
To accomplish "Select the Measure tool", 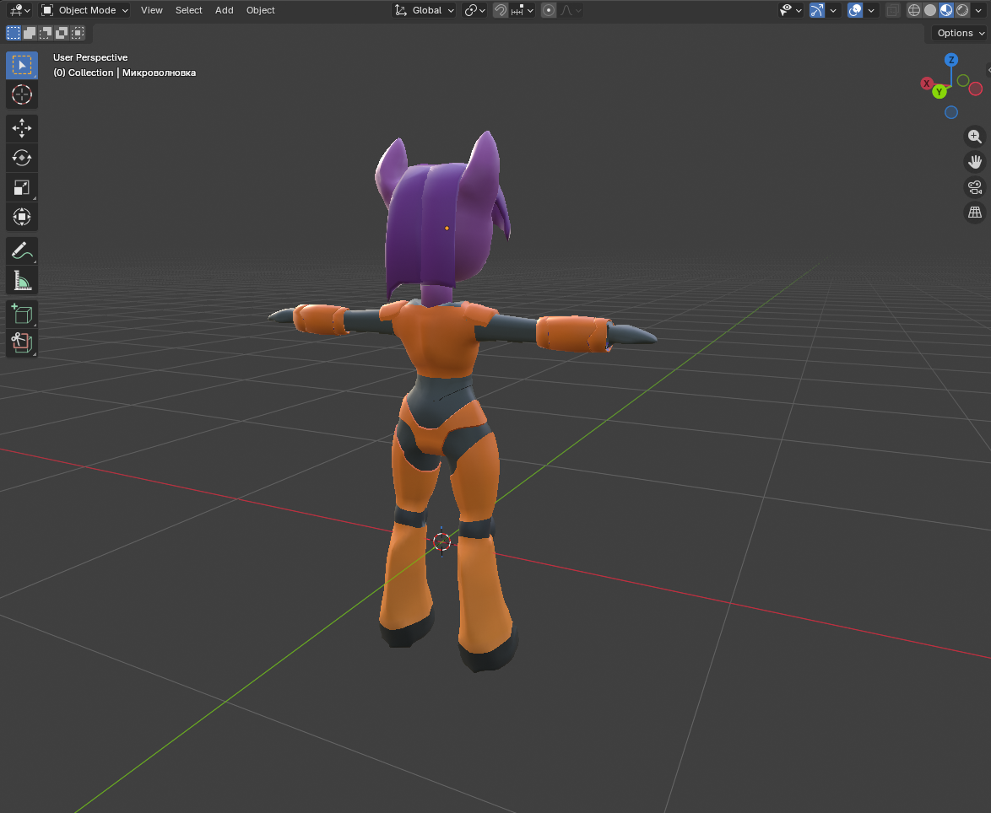I will (21, 280).
